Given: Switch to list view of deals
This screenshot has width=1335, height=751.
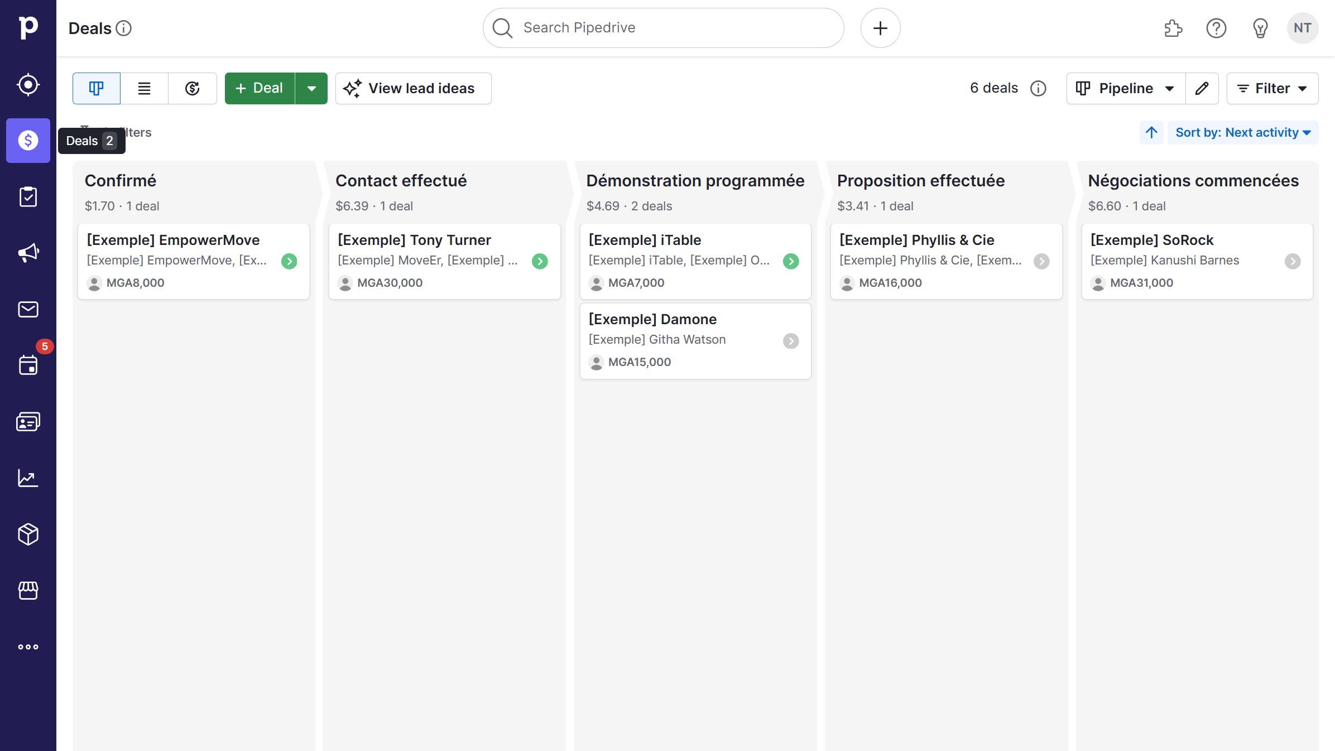Looking at the screenshot, I should [x=144, y=88].
